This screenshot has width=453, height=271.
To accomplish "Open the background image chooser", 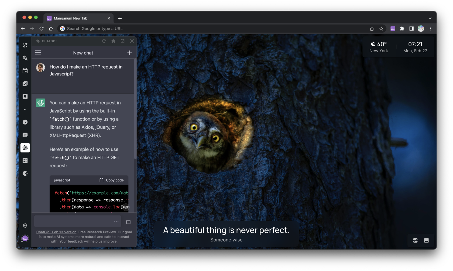I will click(x=426, y=240).
